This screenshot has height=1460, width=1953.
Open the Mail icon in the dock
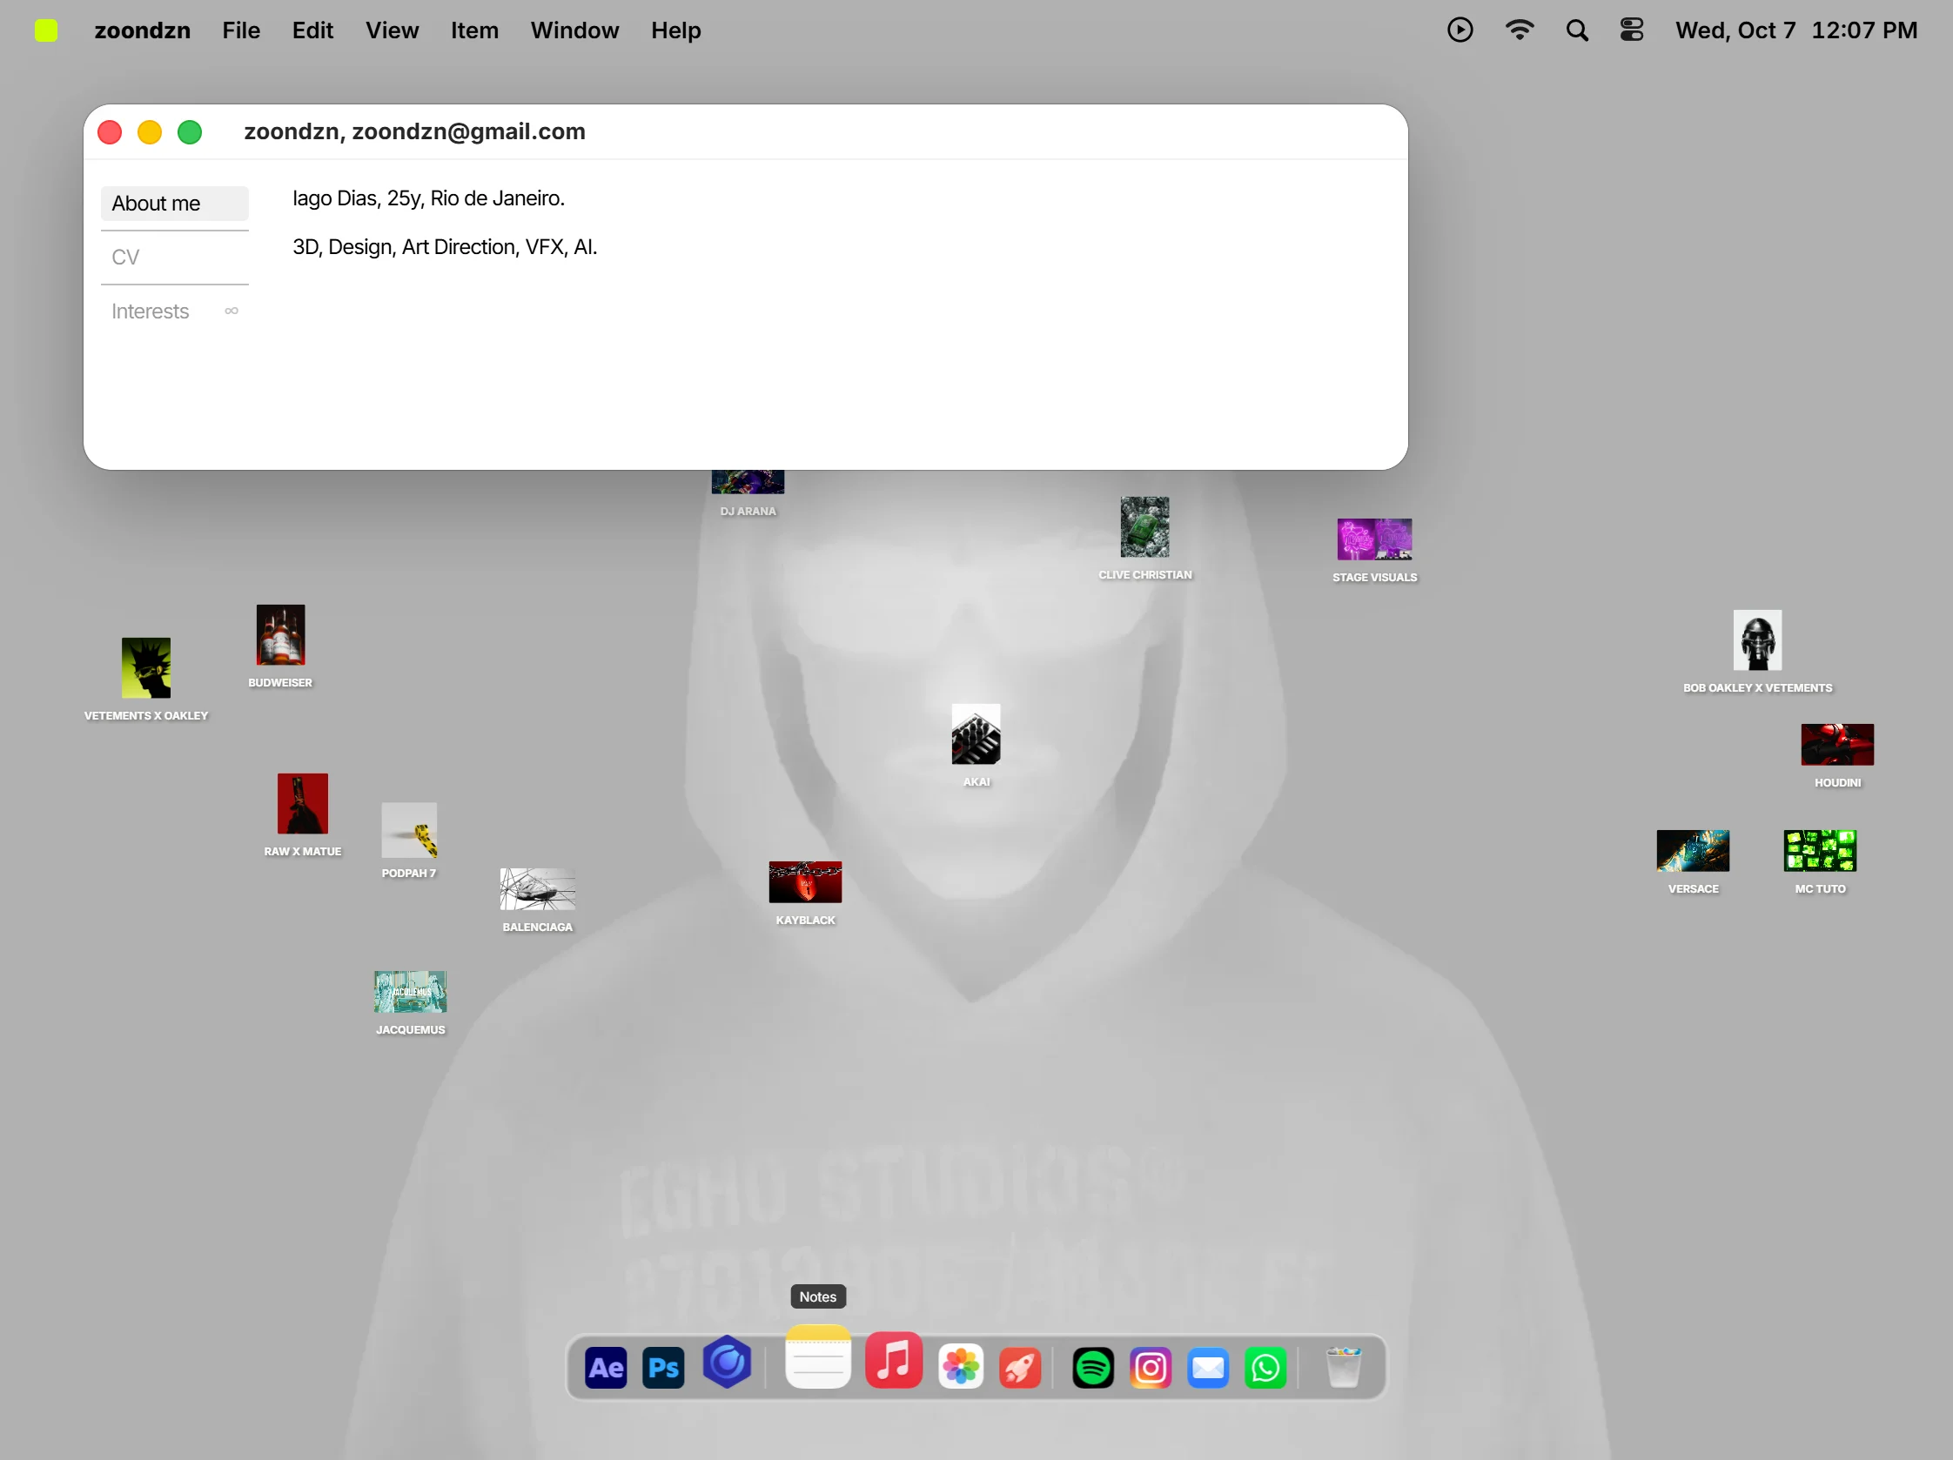click(x=1208, y=1368)
